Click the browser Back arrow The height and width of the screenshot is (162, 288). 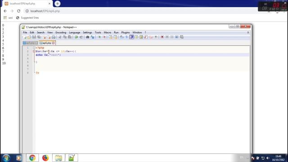tap(5, 11)
